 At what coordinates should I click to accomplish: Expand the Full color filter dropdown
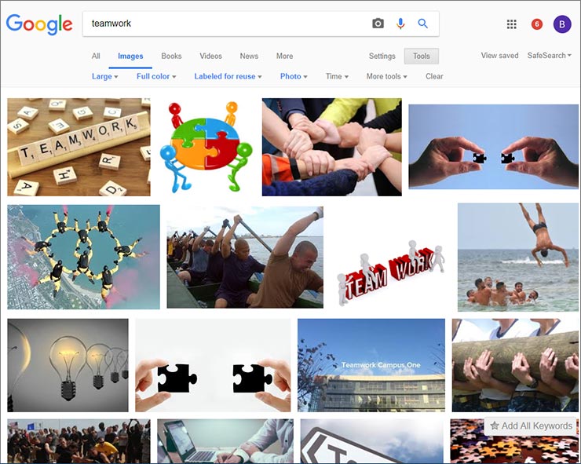[156, 76]
